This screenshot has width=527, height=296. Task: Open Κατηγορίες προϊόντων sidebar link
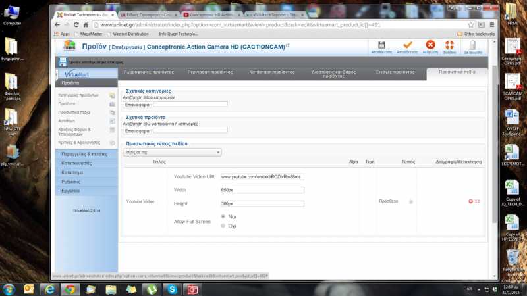pyautogui.click(x=78, y=95)
